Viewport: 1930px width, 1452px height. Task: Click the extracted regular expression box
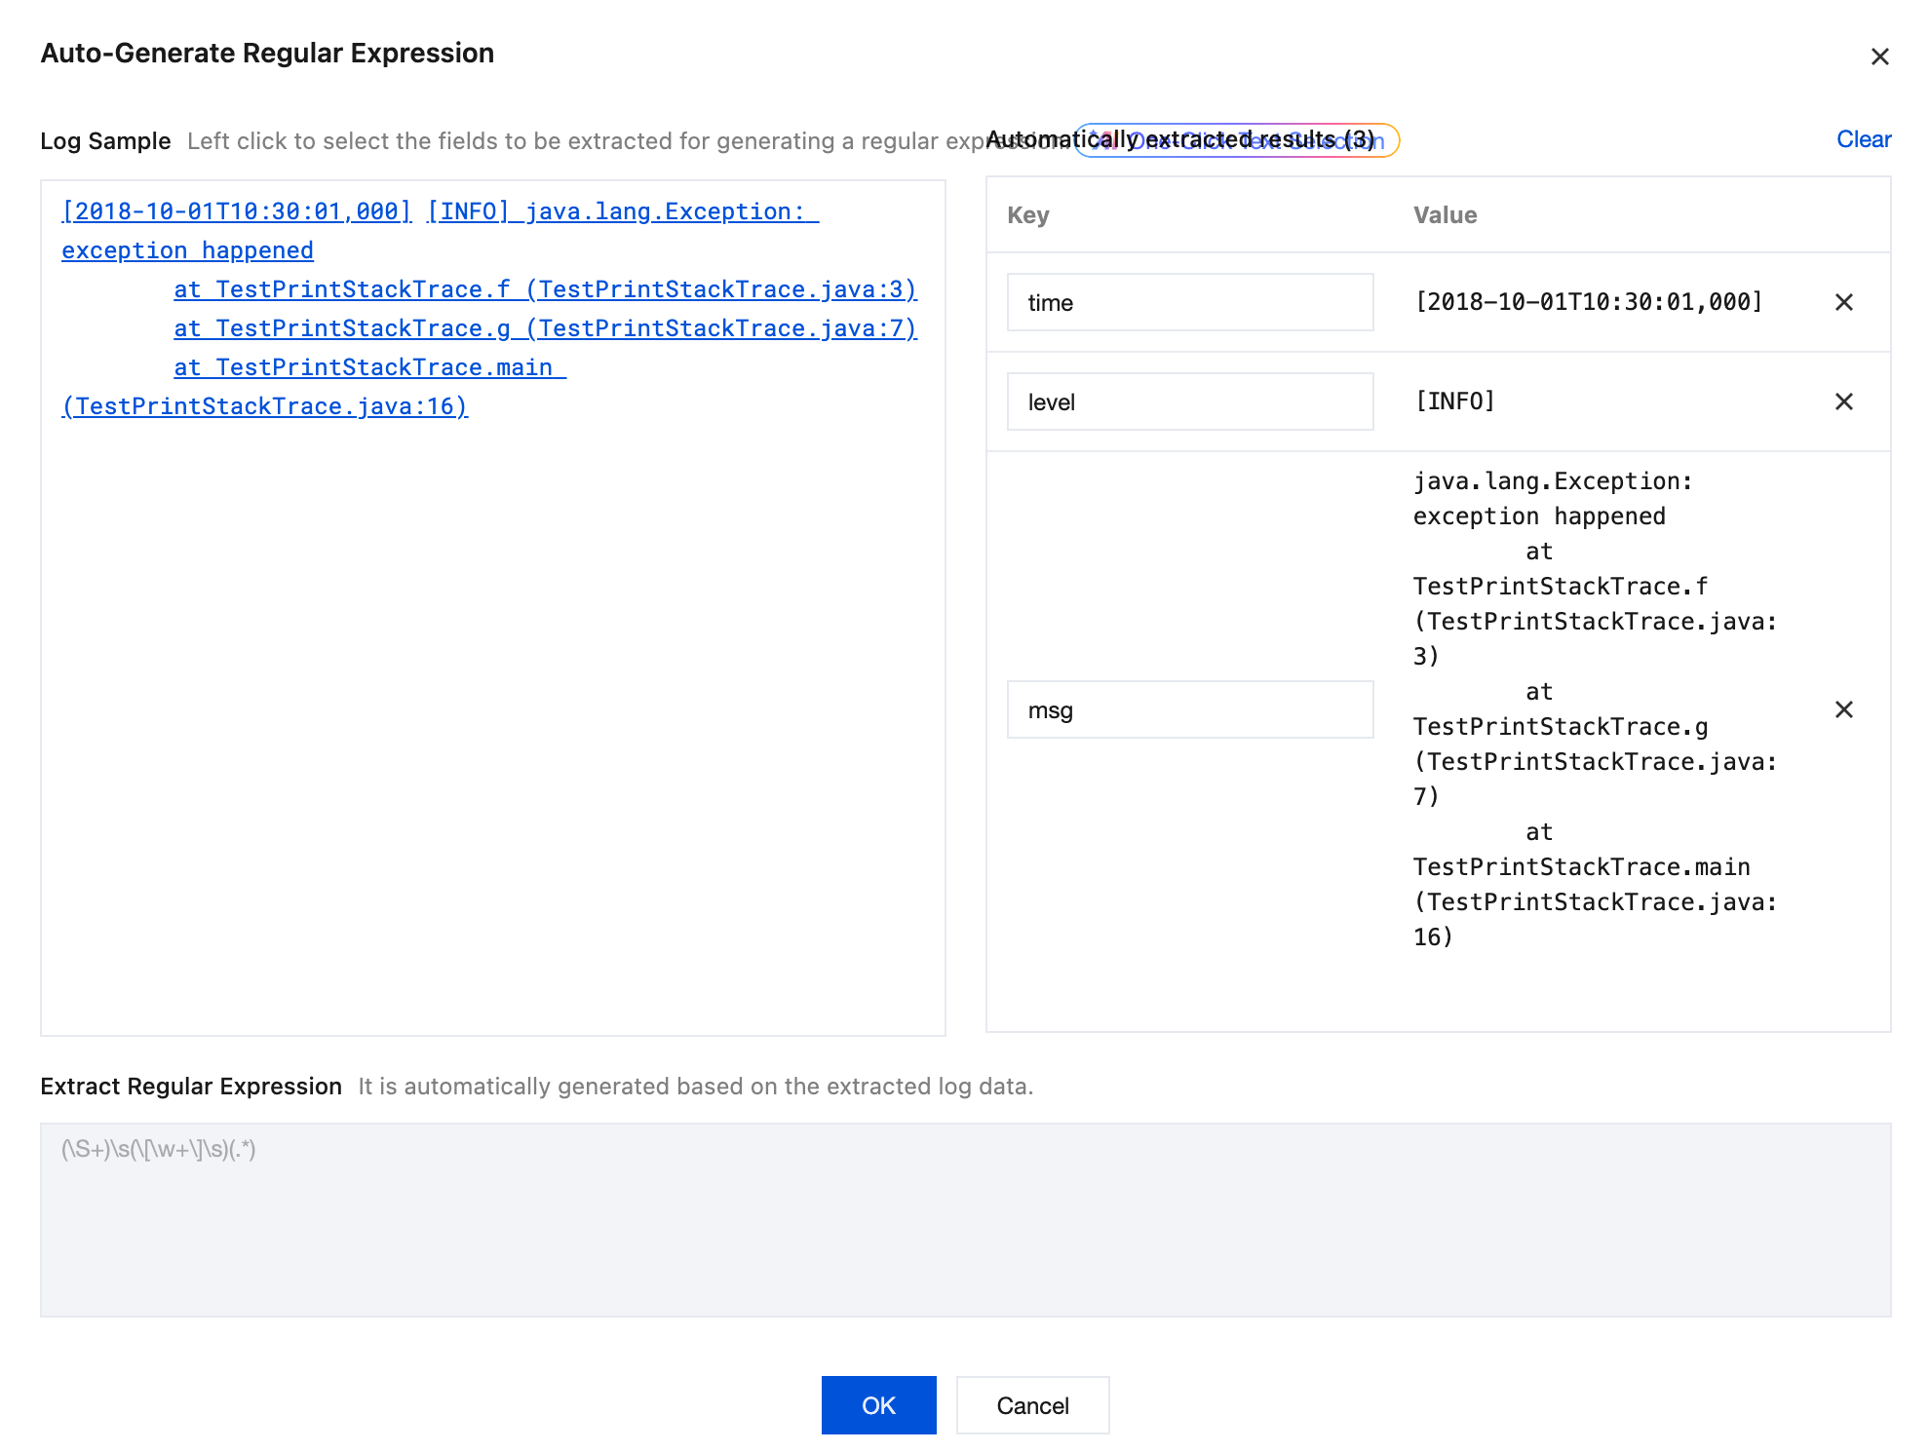965,1219
